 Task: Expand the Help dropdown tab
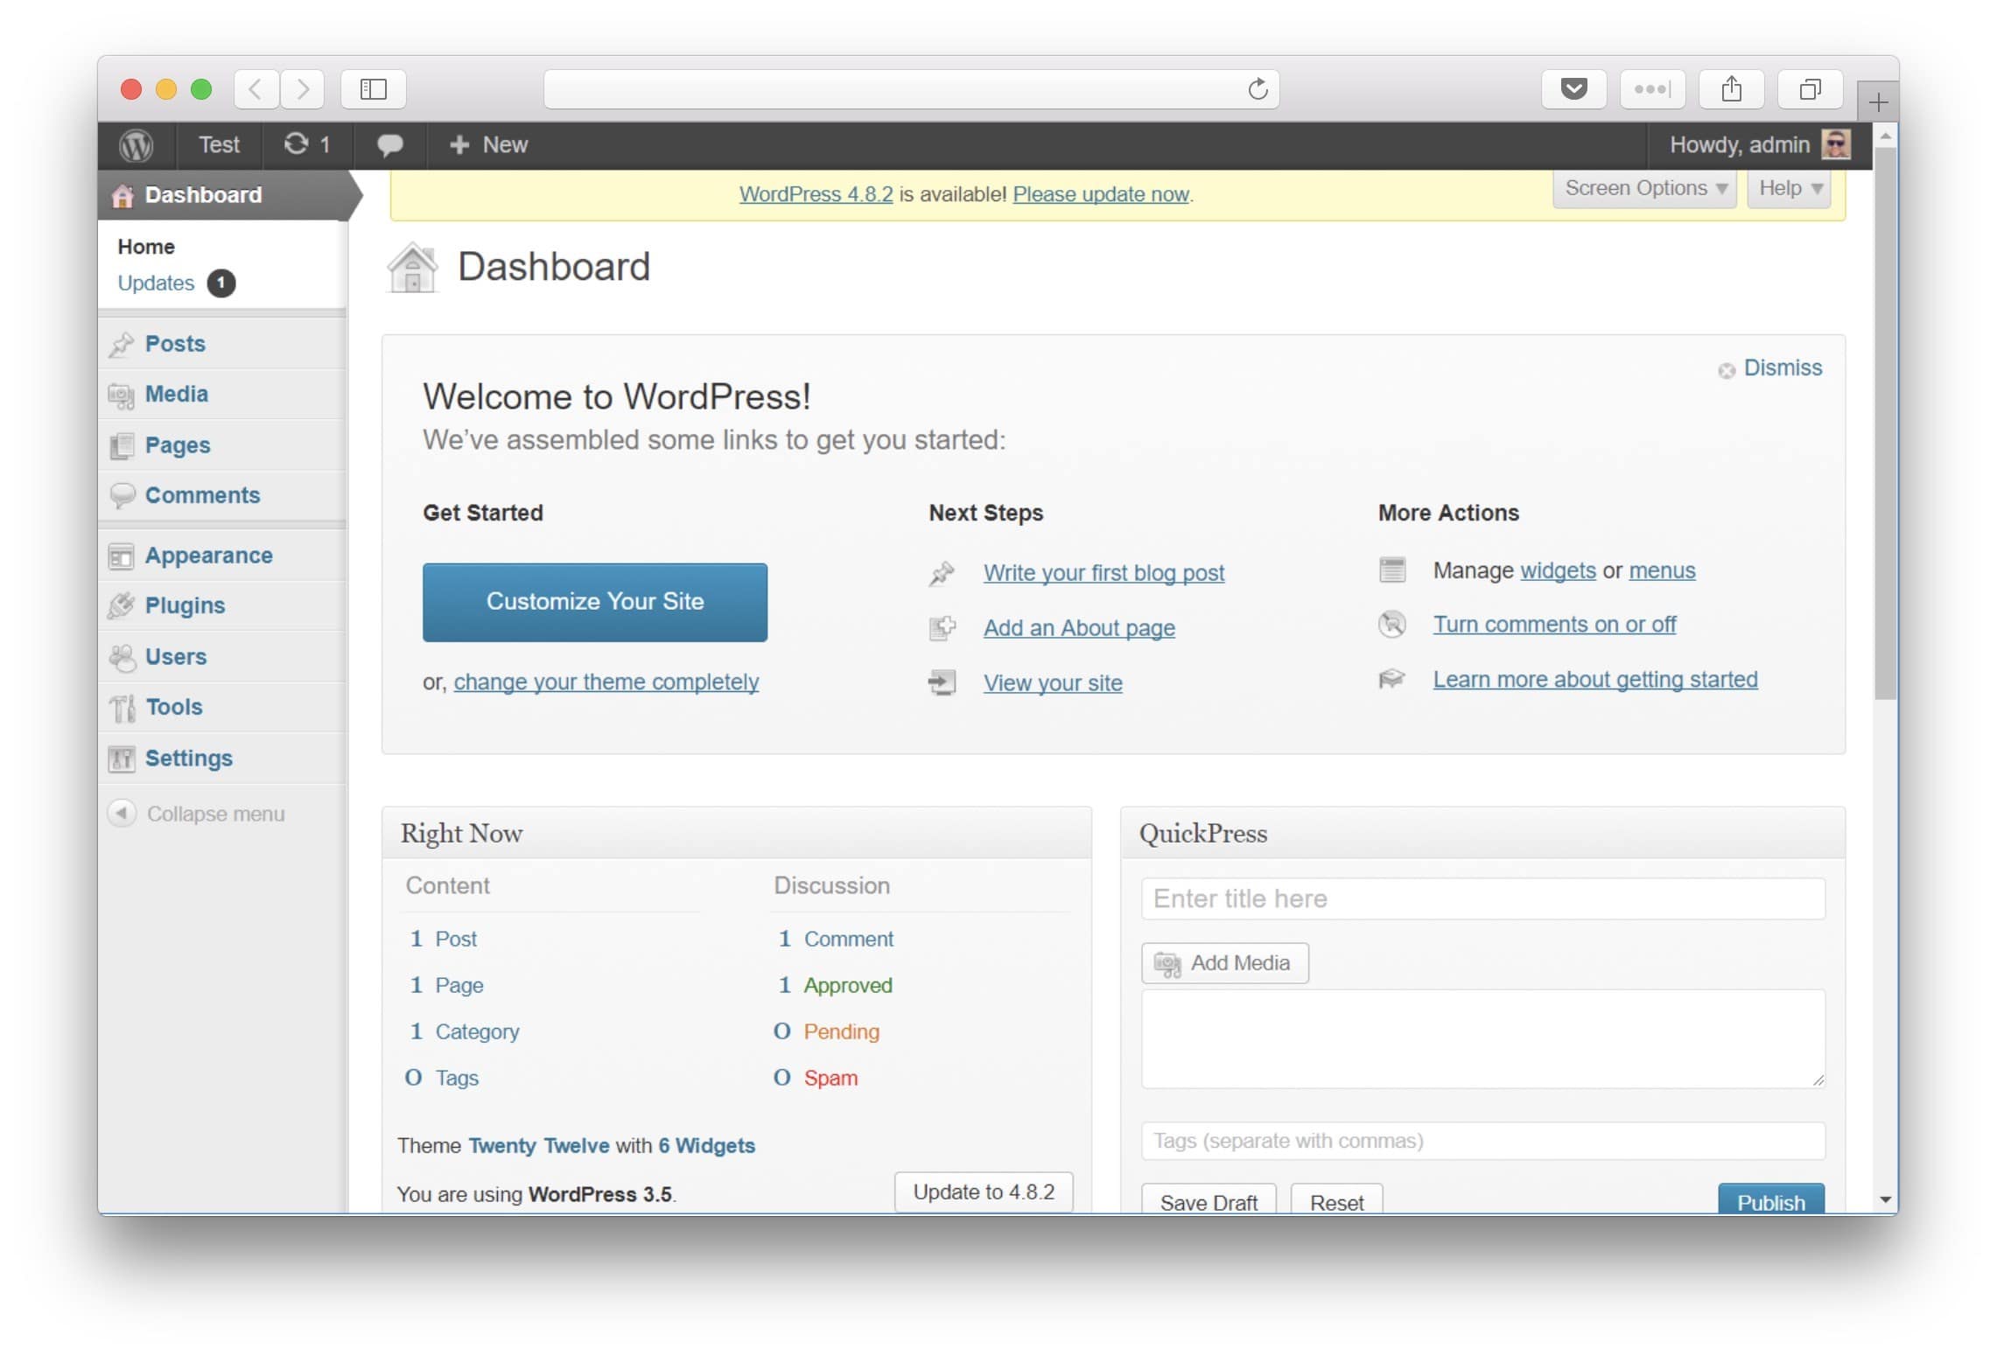pyautogui.click(x=1789, y=189)
